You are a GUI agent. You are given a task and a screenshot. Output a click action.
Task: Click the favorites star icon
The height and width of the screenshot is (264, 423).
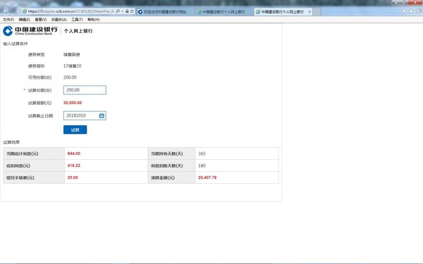click(x=411, y=11)
